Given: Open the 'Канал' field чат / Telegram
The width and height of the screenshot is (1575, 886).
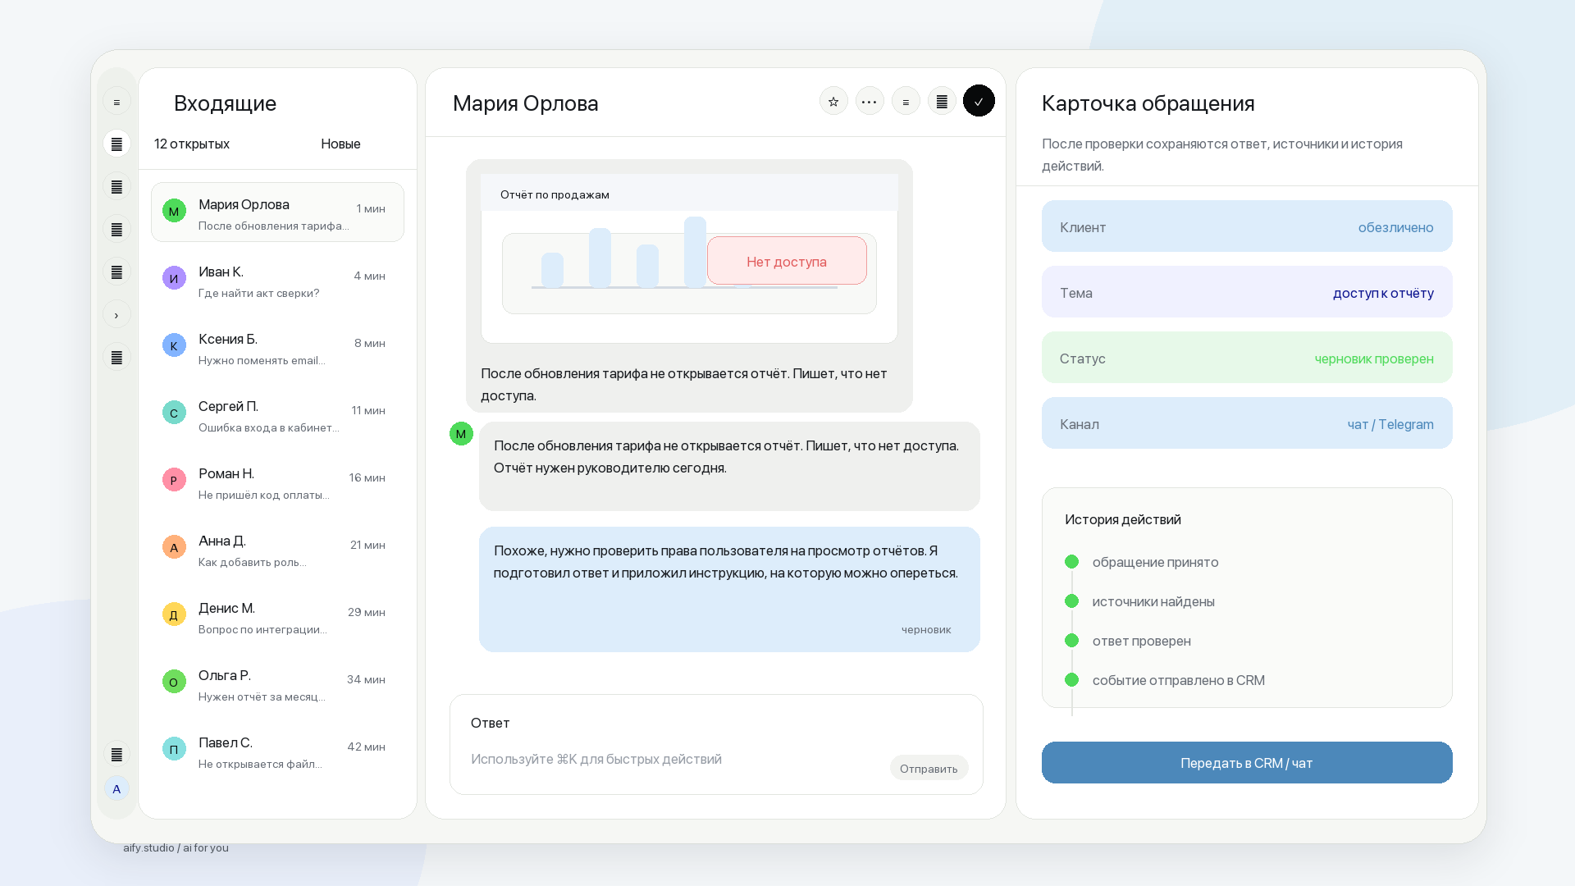Looking at the screenshot, I should (1247, 423).
